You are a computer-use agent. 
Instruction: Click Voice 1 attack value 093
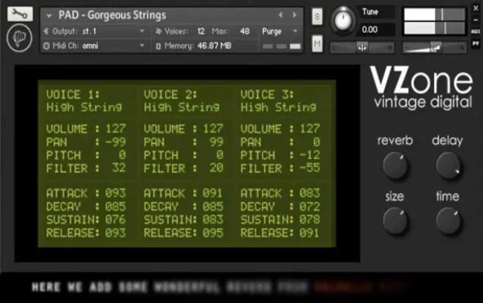pyautogui.click(x=116, y=193)
